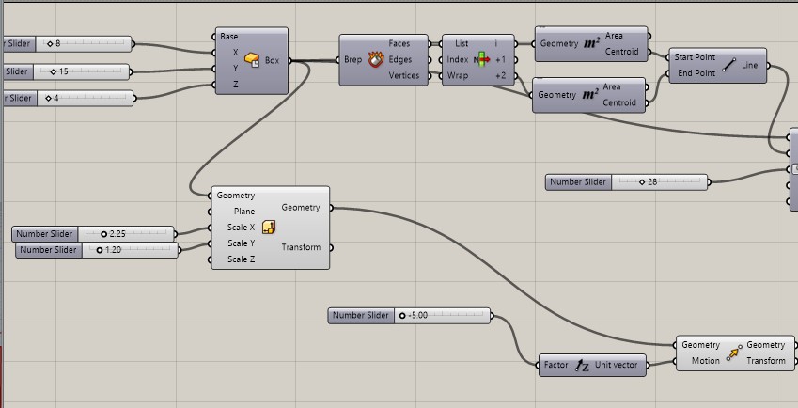Select the slider handle showing 8

coord(50,44)
